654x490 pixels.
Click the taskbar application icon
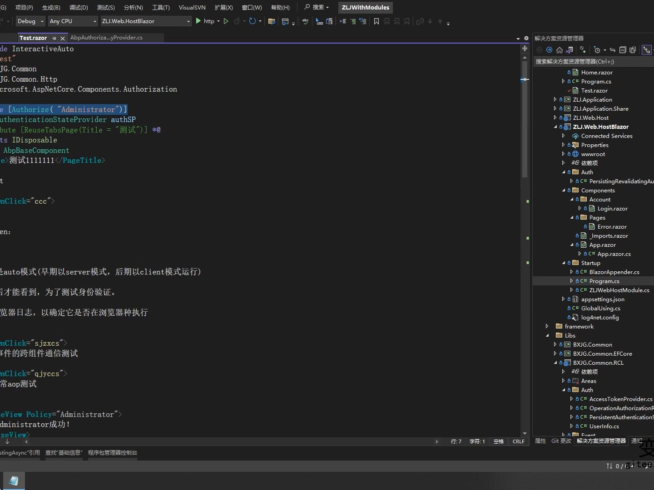tap(14, 481)
